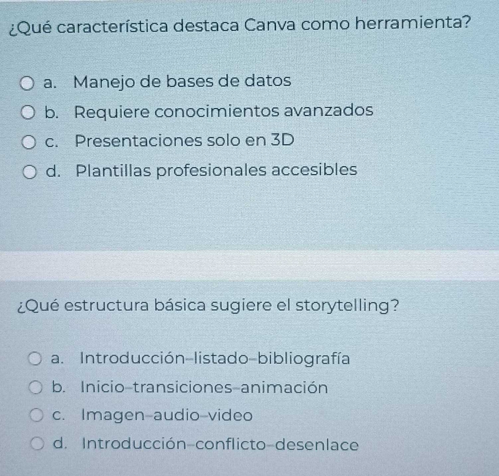Click the answer text 'Requiere conocimientos avanzados'
Image resolution: width=499 pixels, height=476 pixels.
pyautogui.click(x=224, y=111)
